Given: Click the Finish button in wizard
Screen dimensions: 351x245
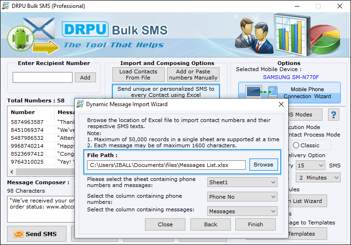Looking at the screenshot, I should [256, 224].
